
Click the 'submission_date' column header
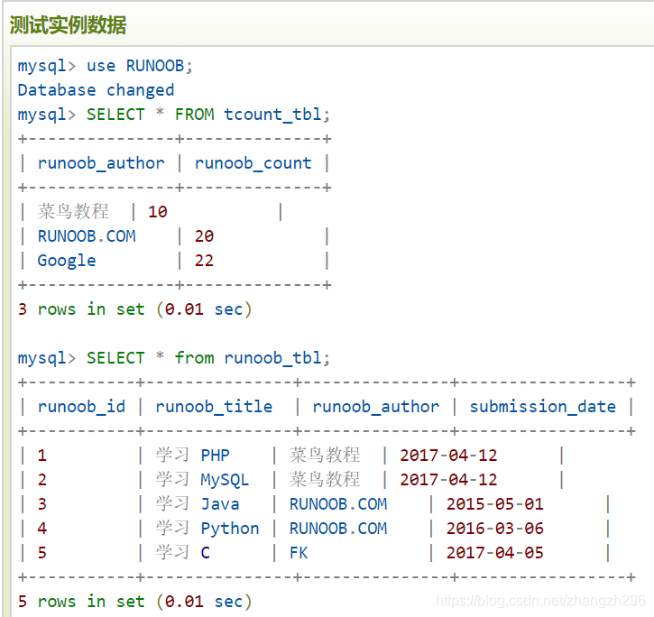(x=543, y=407)
